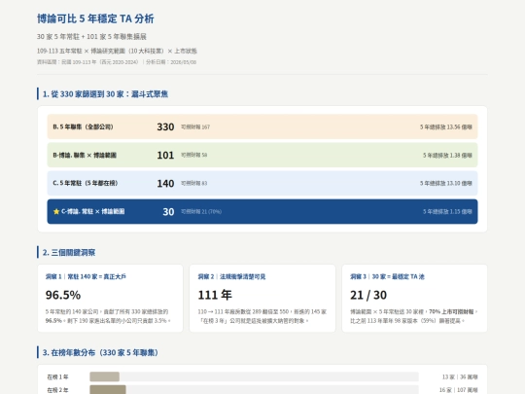Click the card heading 洞察 3 | 30 家

coord(387,276)
